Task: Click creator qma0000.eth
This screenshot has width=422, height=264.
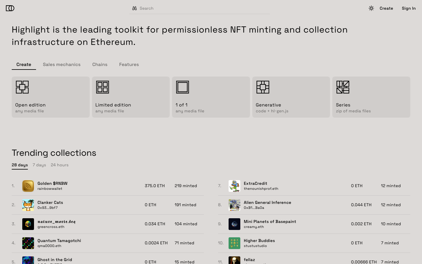Action: pos(49,246)
